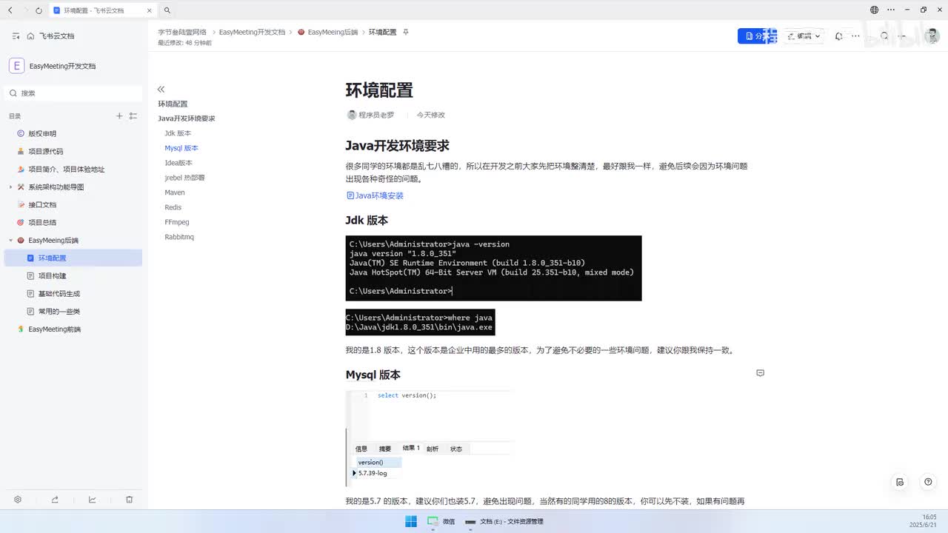Viewport: 948px width, 533px height.
Task: Close the 环境配置 - 飞书云文档 tab
Action: 149,10
